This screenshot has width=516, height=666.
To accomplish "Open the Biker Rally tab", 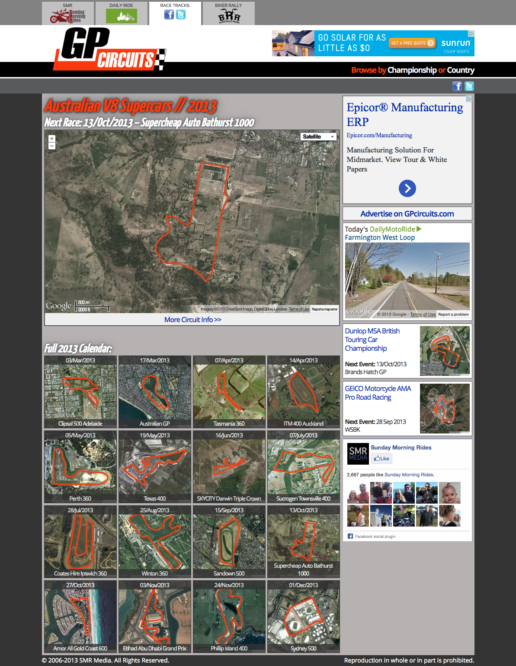I will point(229,13).
